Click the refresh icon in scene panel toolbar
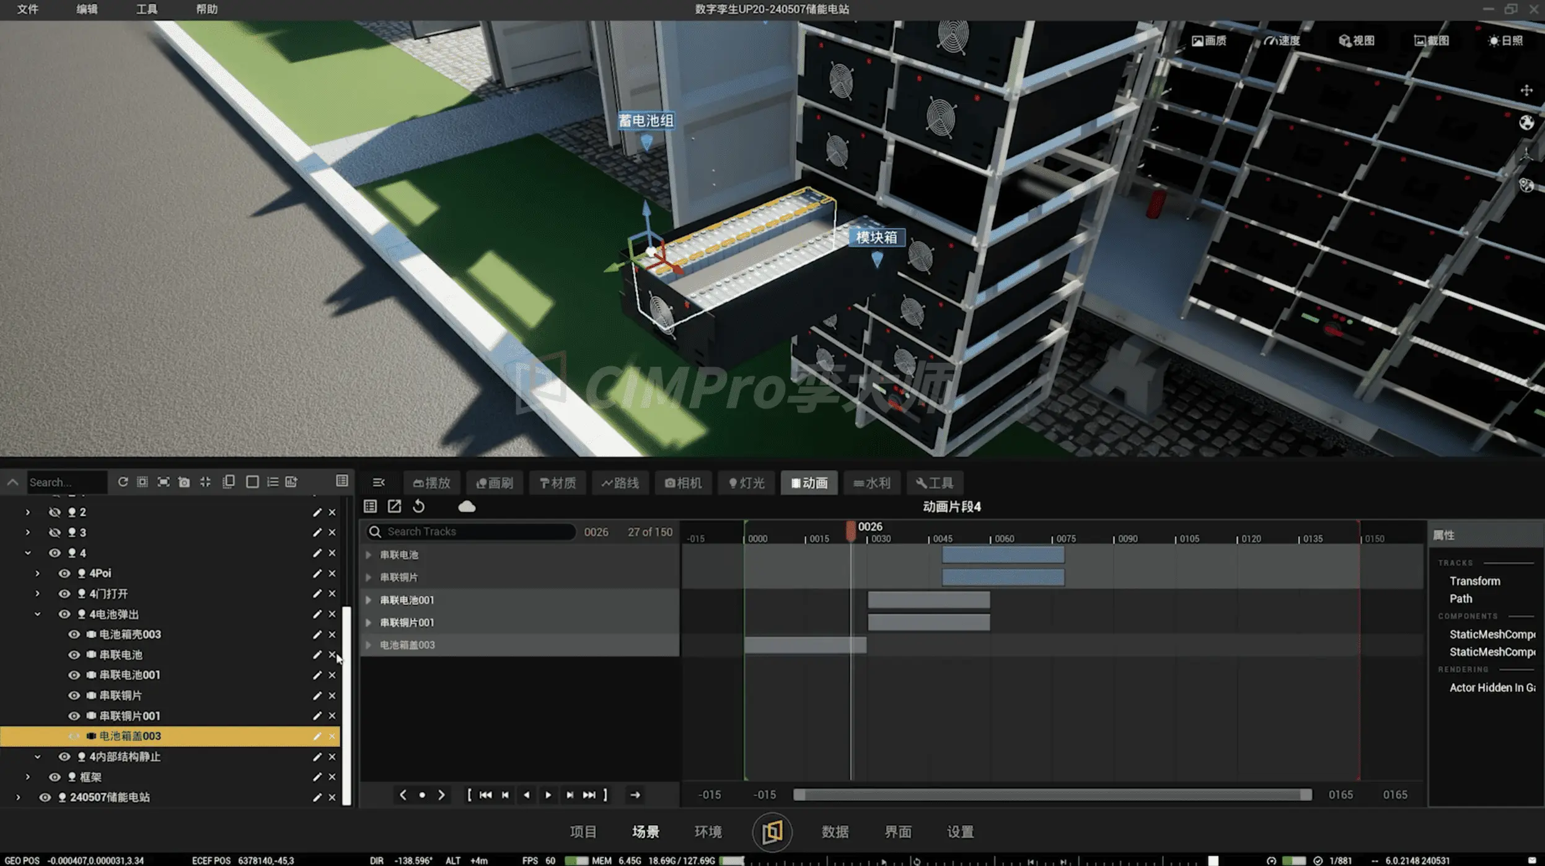The image size is (1545, 866). pyautogui.click(x=123, y=482)
